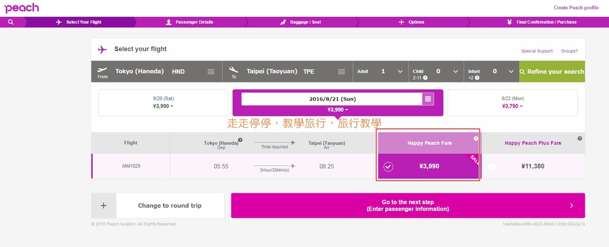Open the Tokyo (Haneda) origin selector

(x=156, y=71)
